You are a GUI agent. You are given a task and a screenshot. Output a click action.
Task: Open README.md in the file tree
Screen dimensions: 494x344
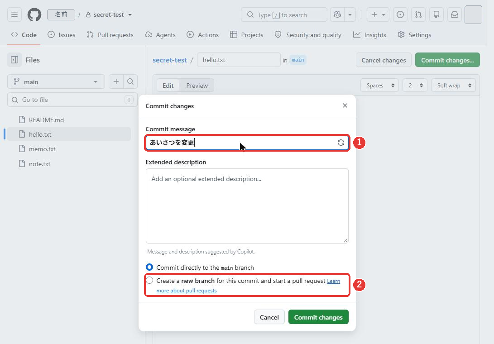pyautogui.click(x=69, y=119)
